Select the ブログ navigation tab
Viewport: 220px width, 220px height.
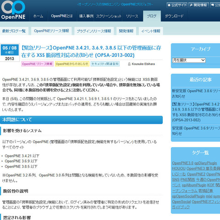click(152, 16)
